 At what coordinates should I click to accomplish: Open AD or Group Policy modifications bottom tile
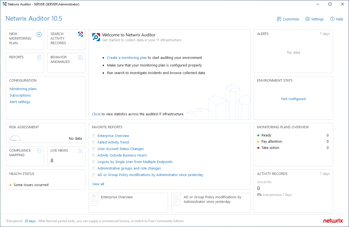click(211, 203)
